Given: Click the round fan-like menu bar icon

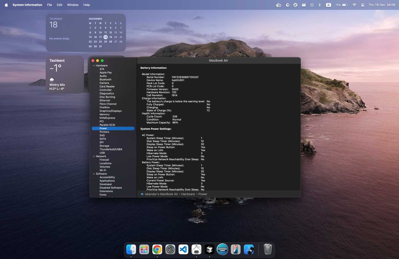Looking at the screenshot, I should tap(295, 5).
